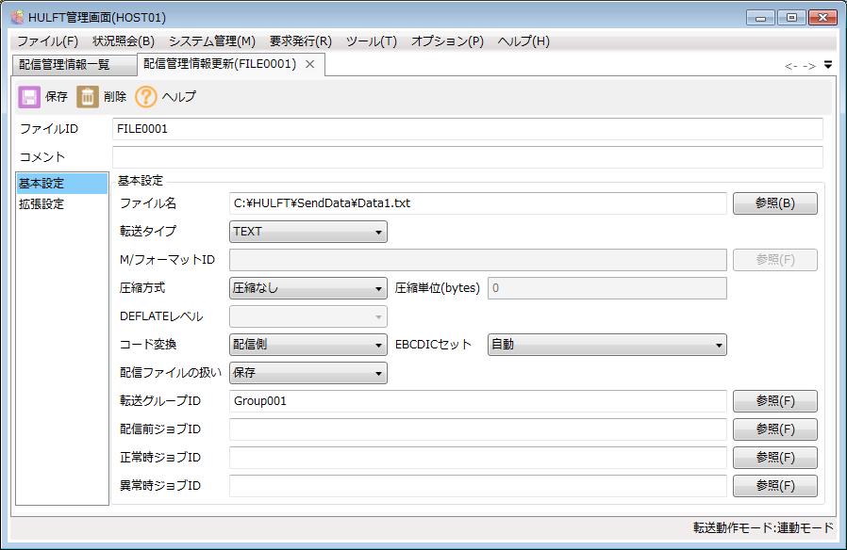Screen dimensions: 847x550
Task: Switch to the 配信管理情報一覧 tab
Action: pyautogui.click(x=74, y=65)
